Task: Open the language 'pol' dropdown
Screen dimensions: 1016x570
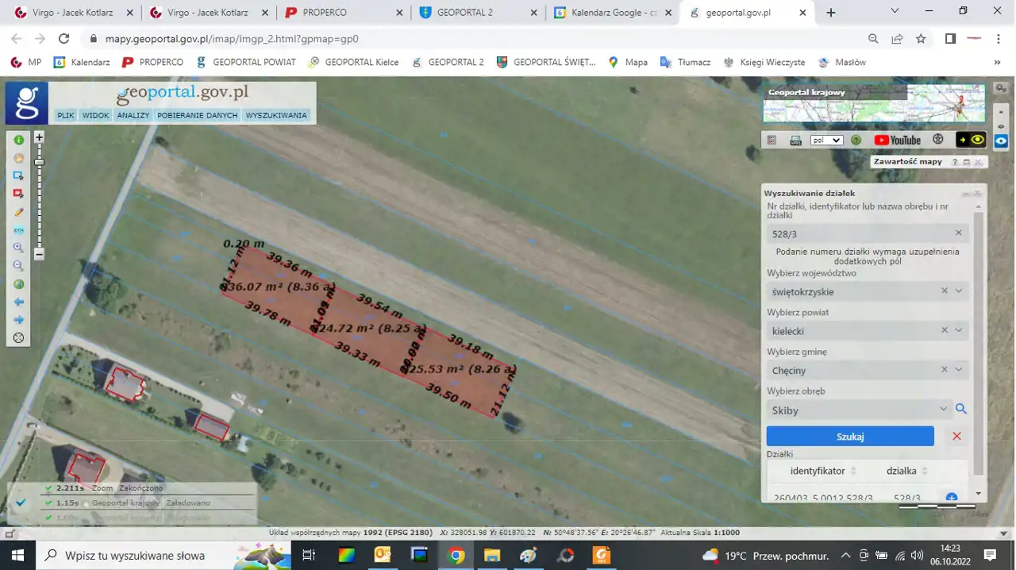Action: 826,141
